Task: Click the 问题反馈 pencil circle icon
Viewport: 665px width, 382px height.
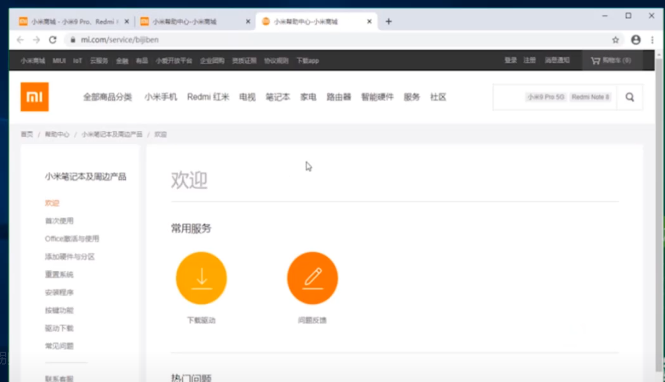Action: pos(312,278)
